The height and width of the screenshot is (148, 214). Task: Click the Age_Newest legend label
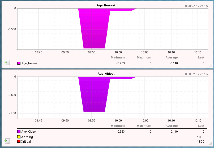[x=30, y=64]
